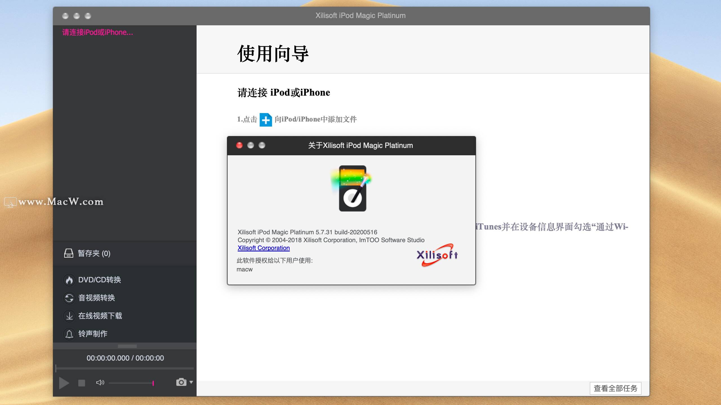Click the stop button in player
721x405 pixels.
[x=82, y=383]
